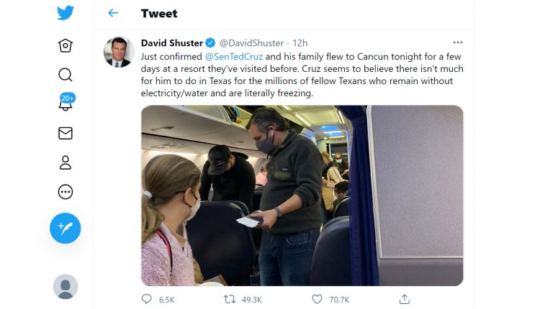Click the Twitter bird logo
This screenshot has width=540, height=309.
(x=66, y=14)
